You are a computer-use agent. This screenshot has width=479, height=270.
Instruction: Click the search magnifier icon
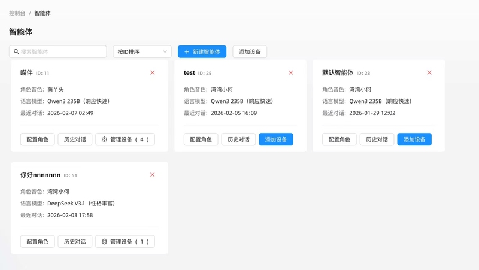[16, 52]
